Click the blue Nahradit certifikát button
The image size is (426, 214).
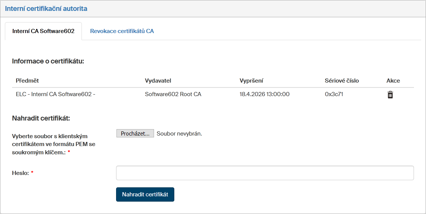pyautogui.click(x=145, y=194)
